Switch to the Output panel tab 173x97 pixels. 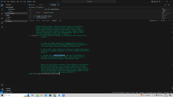tap(38, 20)
